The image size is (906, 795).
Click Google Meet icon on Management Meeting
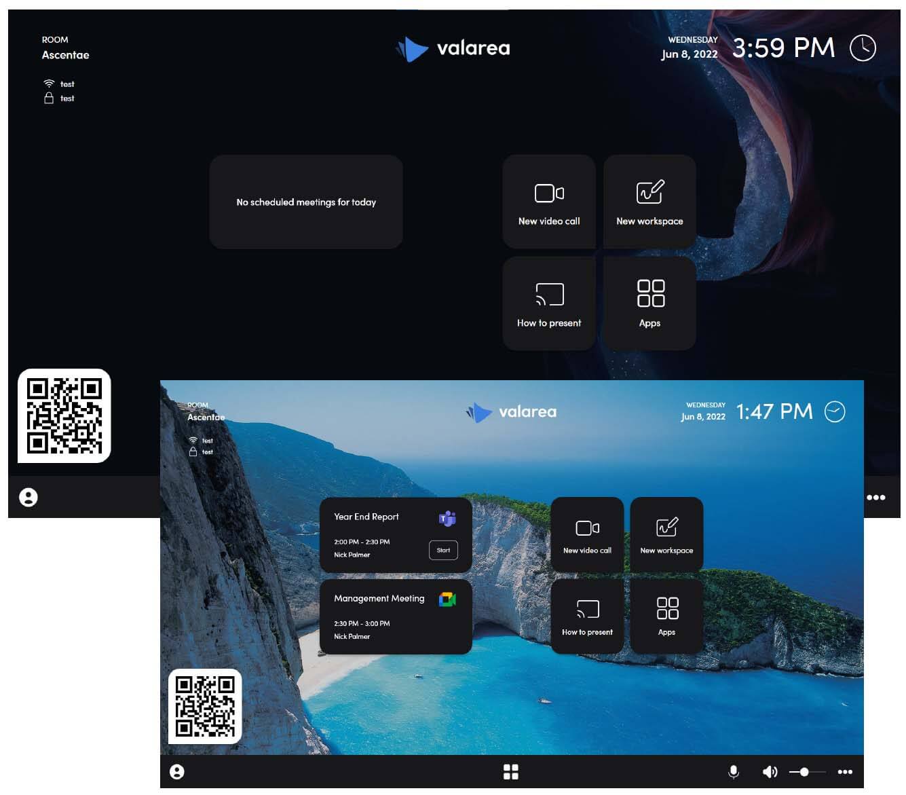(x=447, y=599)
